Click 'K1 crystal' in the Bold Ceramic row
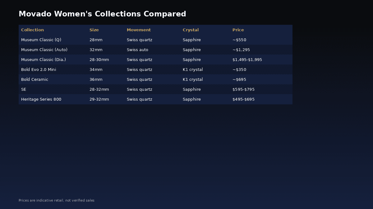The image size is (373, 209). 193,80
